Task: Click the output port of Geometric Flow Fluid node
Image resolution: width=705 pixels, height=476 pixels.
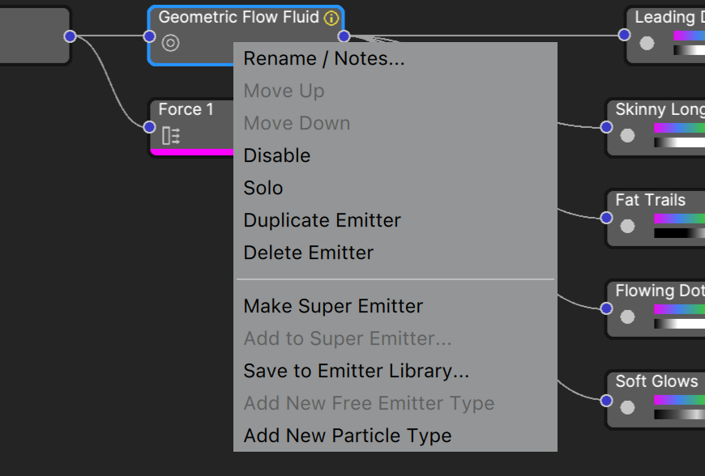Action: (344, 36)
